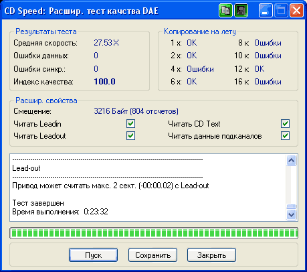307x272 pixels.
Task: Click the Привод может считать log line
Action: [x=110, y=186]
